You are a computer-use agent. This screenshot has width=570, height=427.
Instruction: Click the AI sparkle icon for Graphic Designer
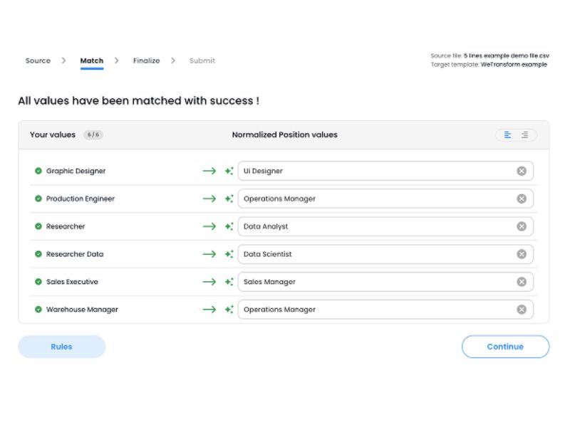coord(229,171)
